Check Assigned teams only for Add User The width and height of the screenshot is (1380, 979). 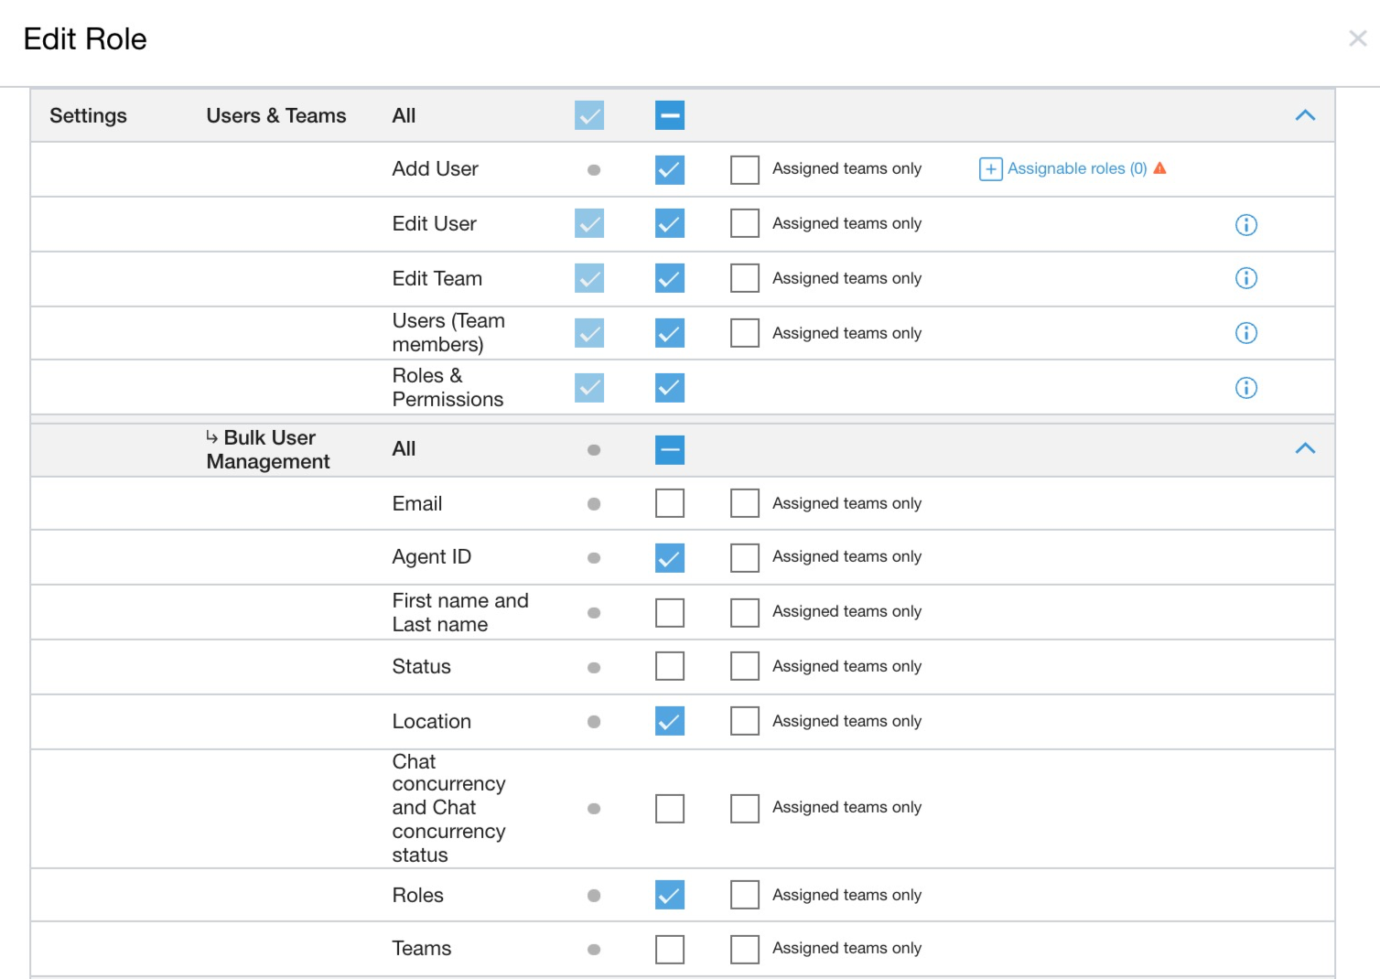coord(744,169)
